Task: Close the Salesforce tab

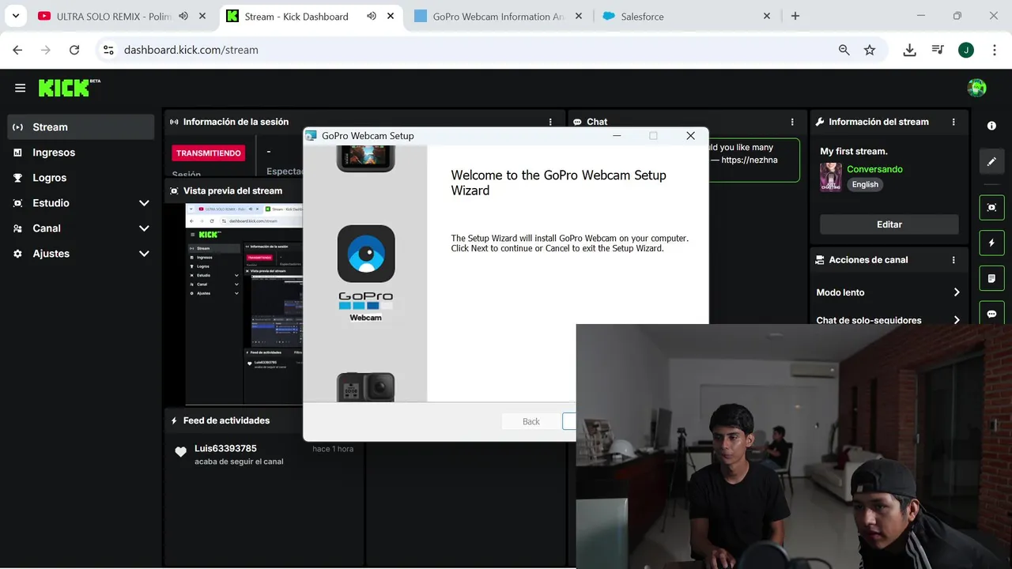Action: (x=766, y=16)
